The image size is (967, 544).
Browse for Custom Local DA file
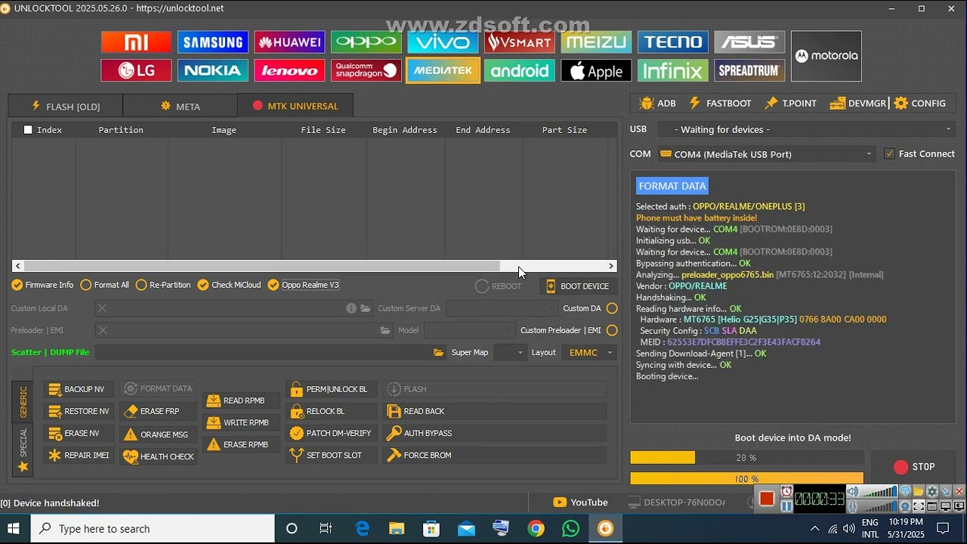point(366,308)
